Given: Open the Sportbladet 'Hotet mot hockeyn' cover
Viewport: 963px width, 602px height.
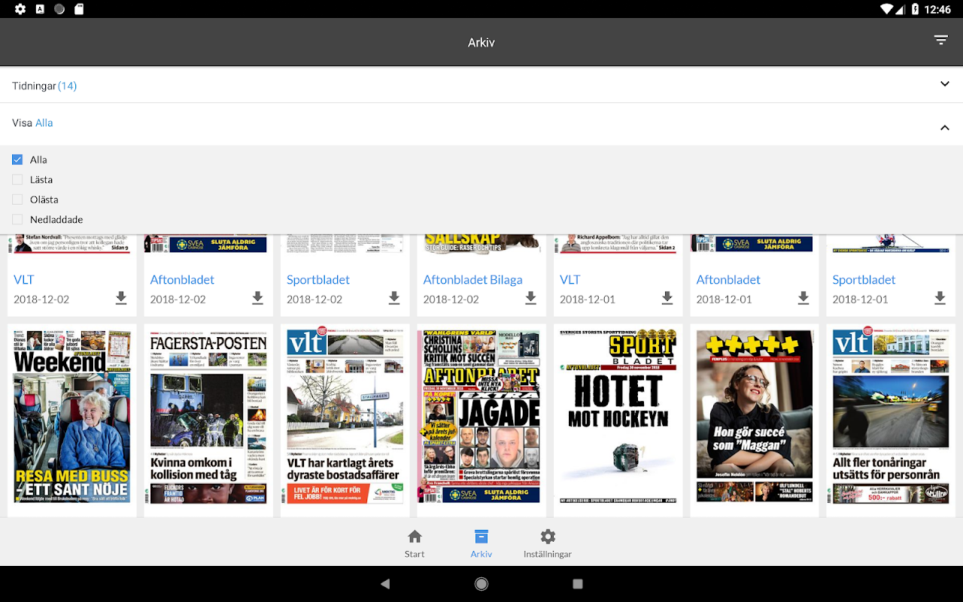Looking at the screenshot, I should point(618,417).
